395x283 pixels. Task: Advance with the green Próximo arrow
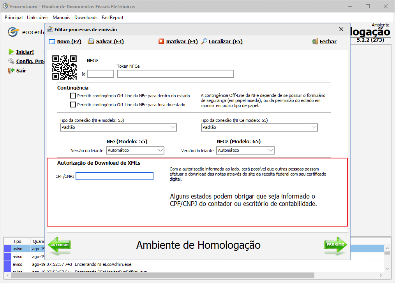(335, 245)
